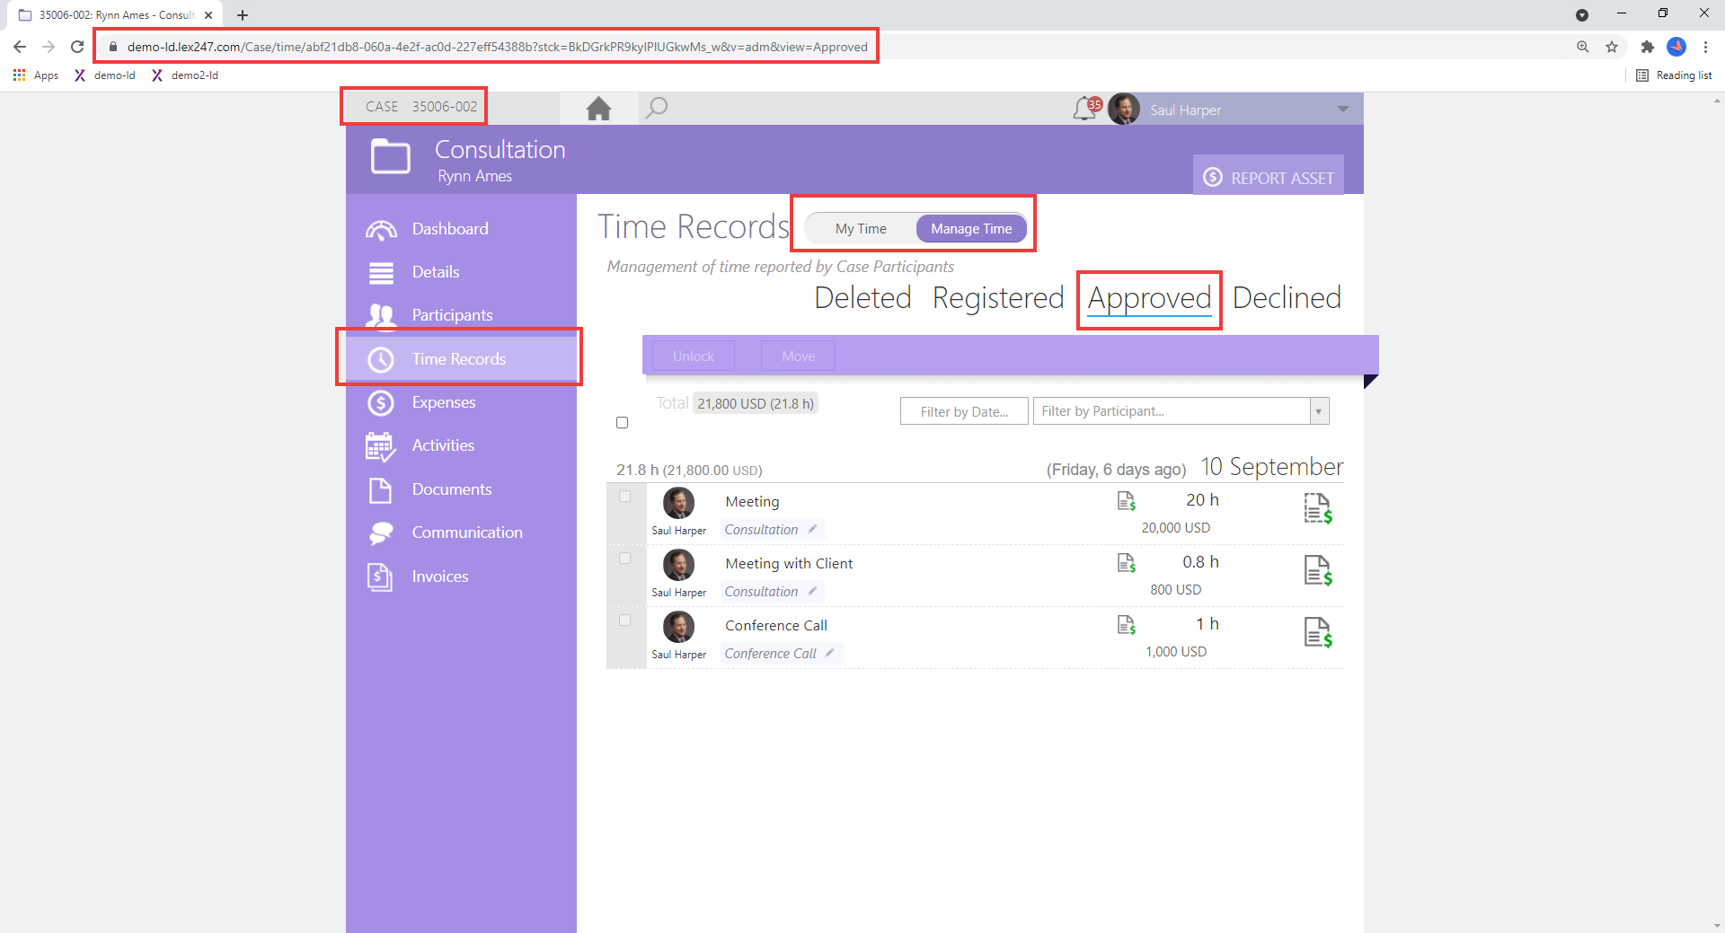Click the large invoice icon for Conference Call
This screenshot has width=1725, height=933.
click(x=1318, y=632)
